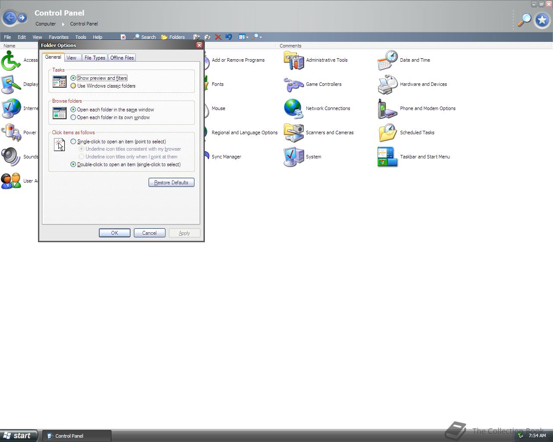Click Computer in the address breadcrumb

click(46, 24)
